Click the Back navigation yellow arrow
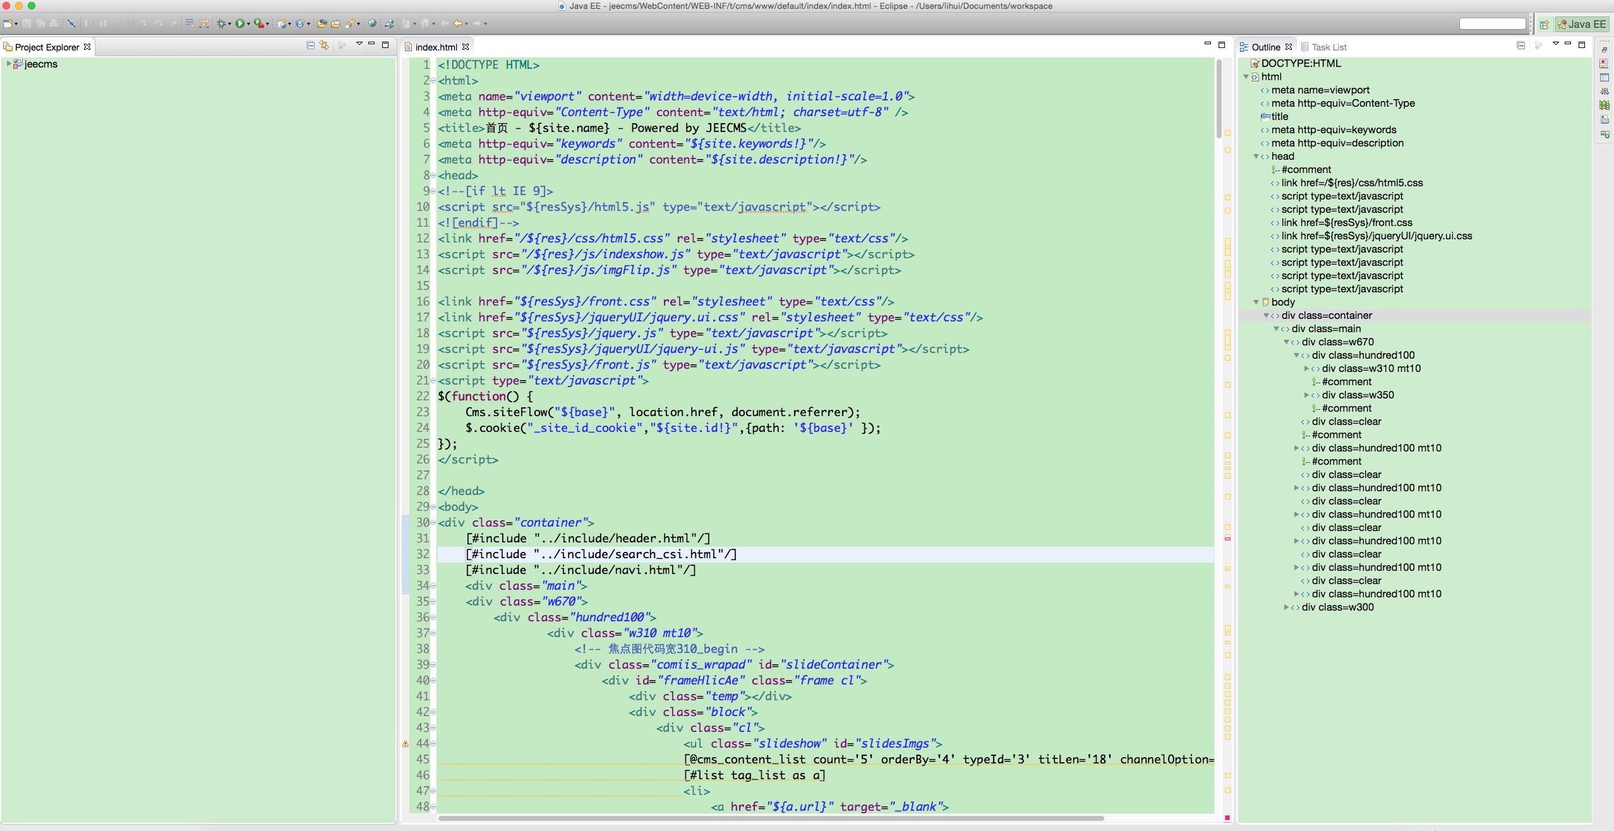 458,24
